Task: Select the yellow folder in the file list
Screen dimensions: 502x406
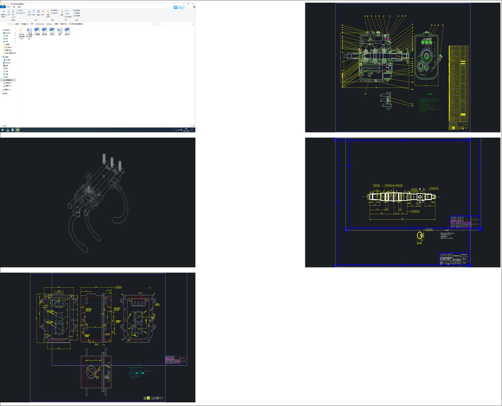Action: coord(21,31)
